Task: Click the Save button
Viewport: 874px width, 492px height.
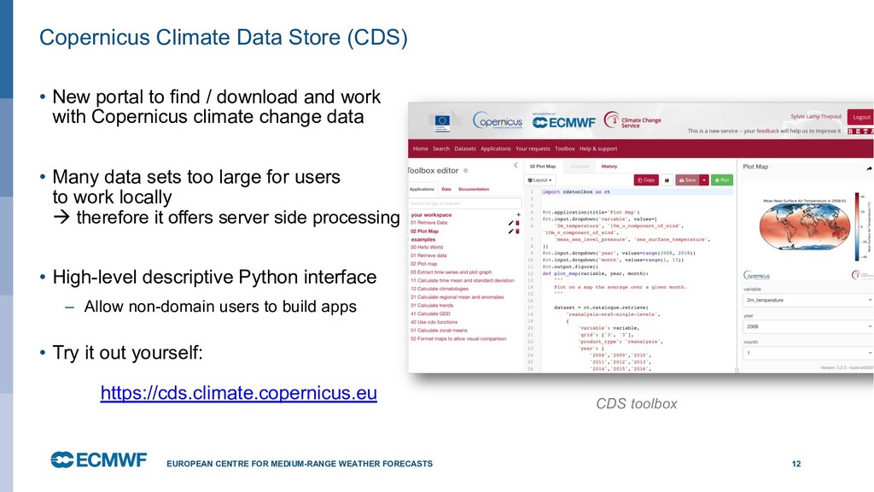Action: 687,180
